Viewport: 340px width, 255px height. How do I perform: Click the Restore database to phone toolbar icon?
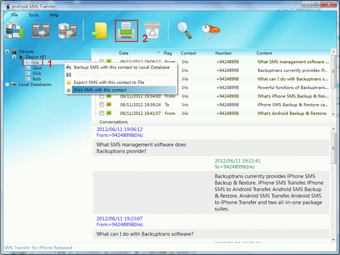(x=67, y=31)
